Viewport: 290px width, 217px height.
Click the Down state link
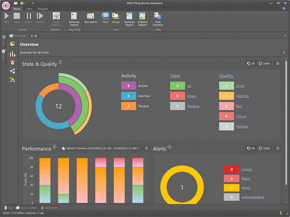click(191, 96)
